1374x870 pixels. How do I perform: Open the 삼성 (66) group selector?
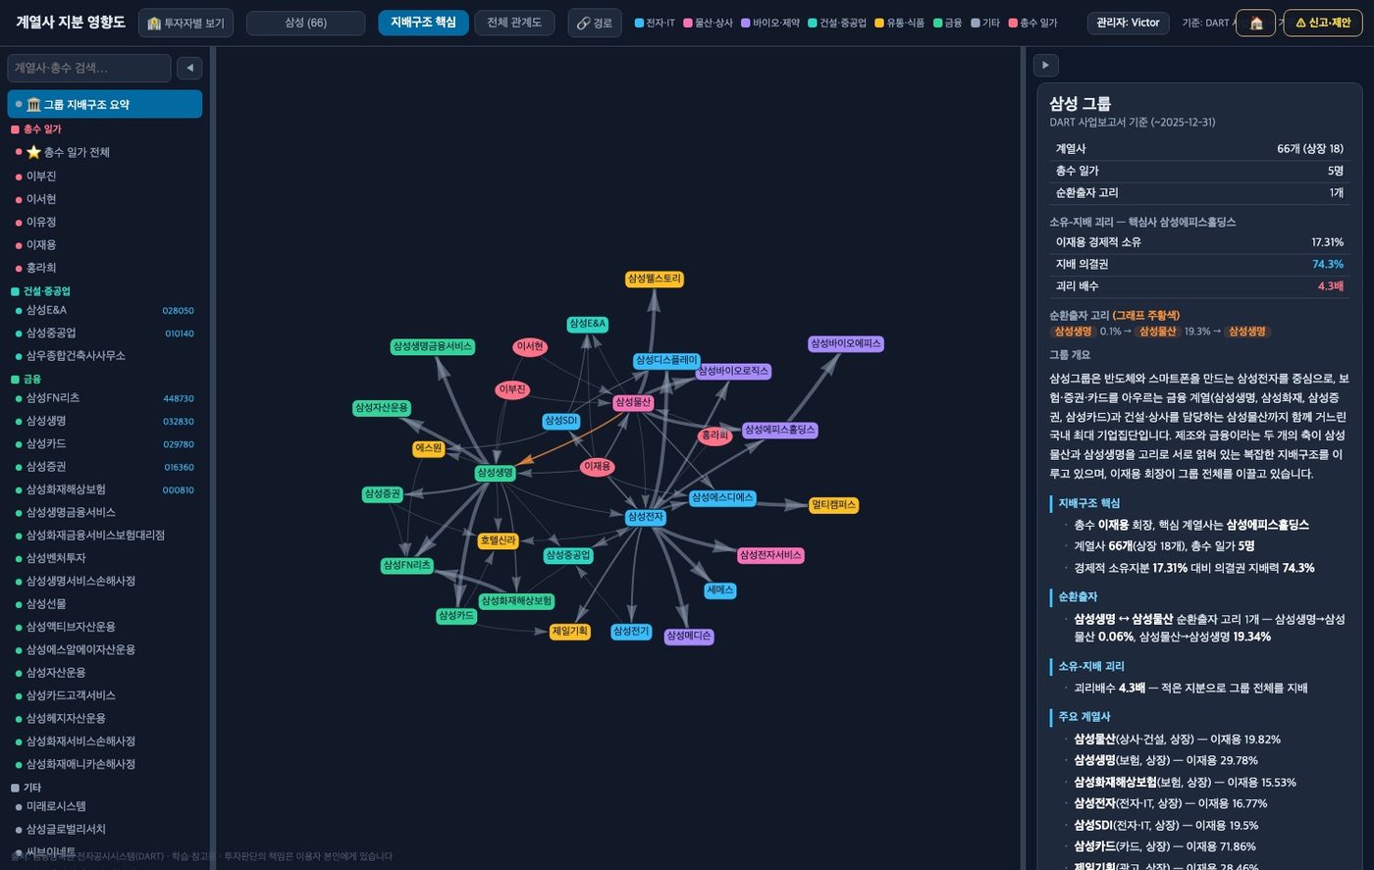tap(305, 23)
